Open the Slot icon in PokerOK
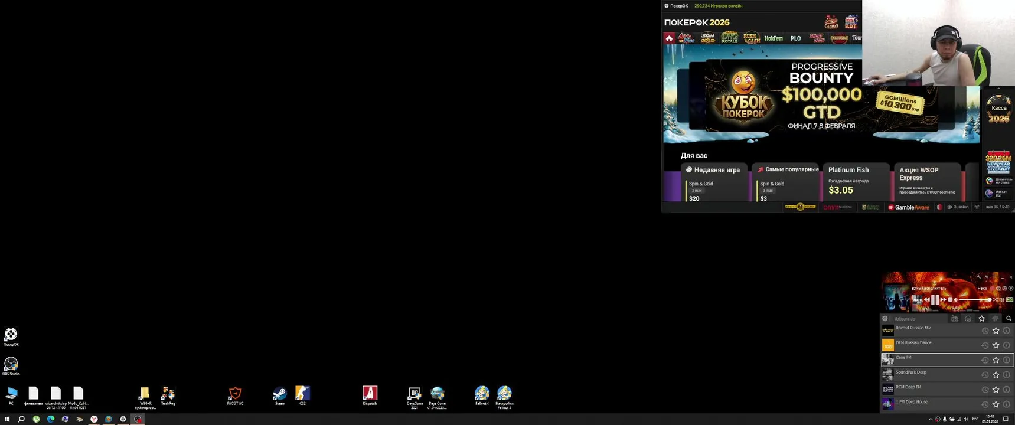Image resolution: width=1015 pixels, height=425 pixels. 851,22
